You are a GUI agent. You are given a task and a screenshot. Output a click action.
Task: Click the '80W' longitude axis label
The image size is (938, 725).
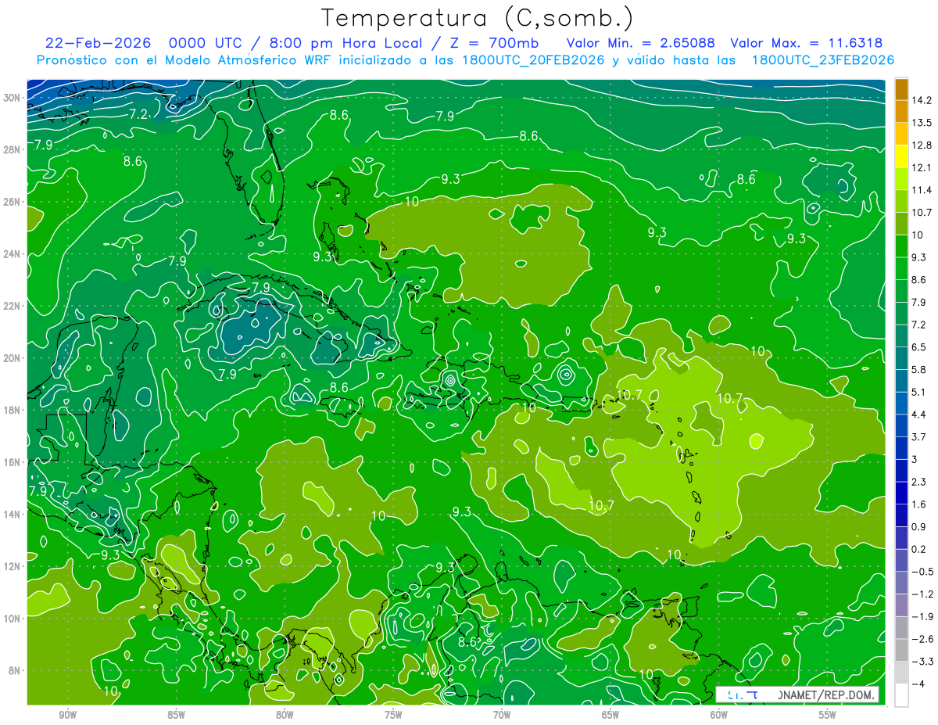click(285, 715)
